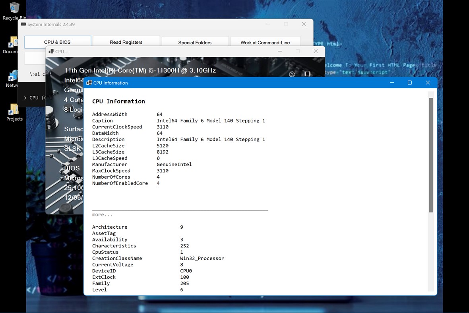Image resolution: width=469 pixels, height=313 pixels.
Task: Maximize the CPU Information window
Action: click(x=410, y=83)
